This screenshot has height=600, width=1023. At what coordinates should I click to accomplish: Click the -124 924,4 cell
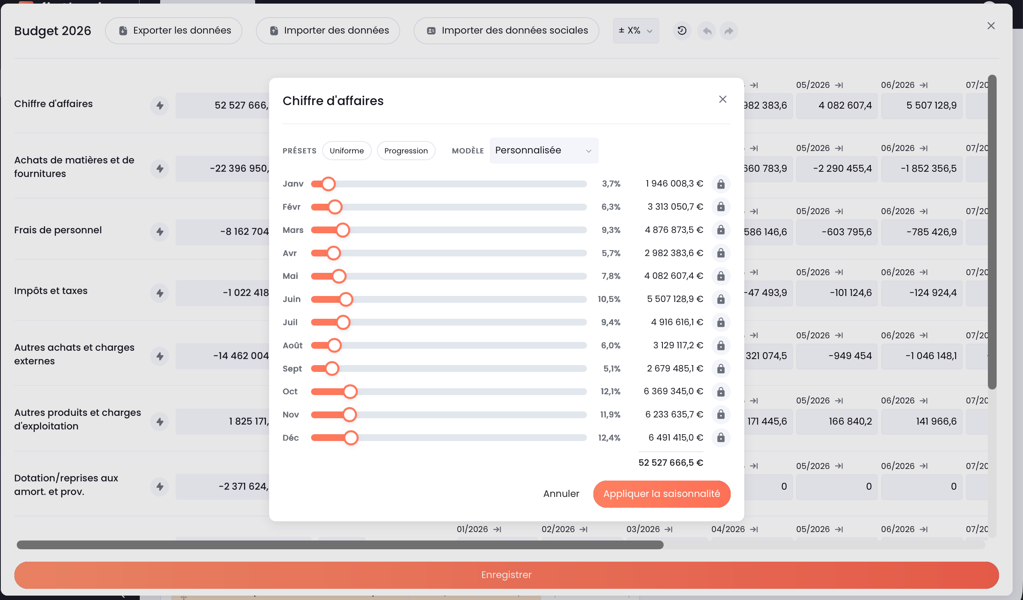pos(922,293)
